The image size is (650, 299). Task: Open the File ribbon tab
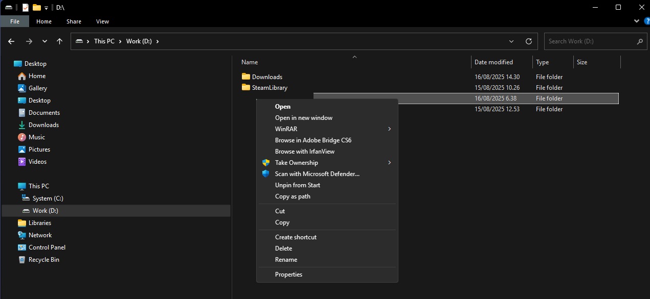tap(15, 21)
